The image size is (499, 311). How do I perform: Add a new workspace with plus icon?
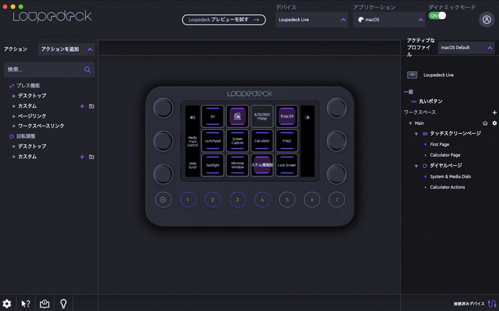(x=494, y=113)
